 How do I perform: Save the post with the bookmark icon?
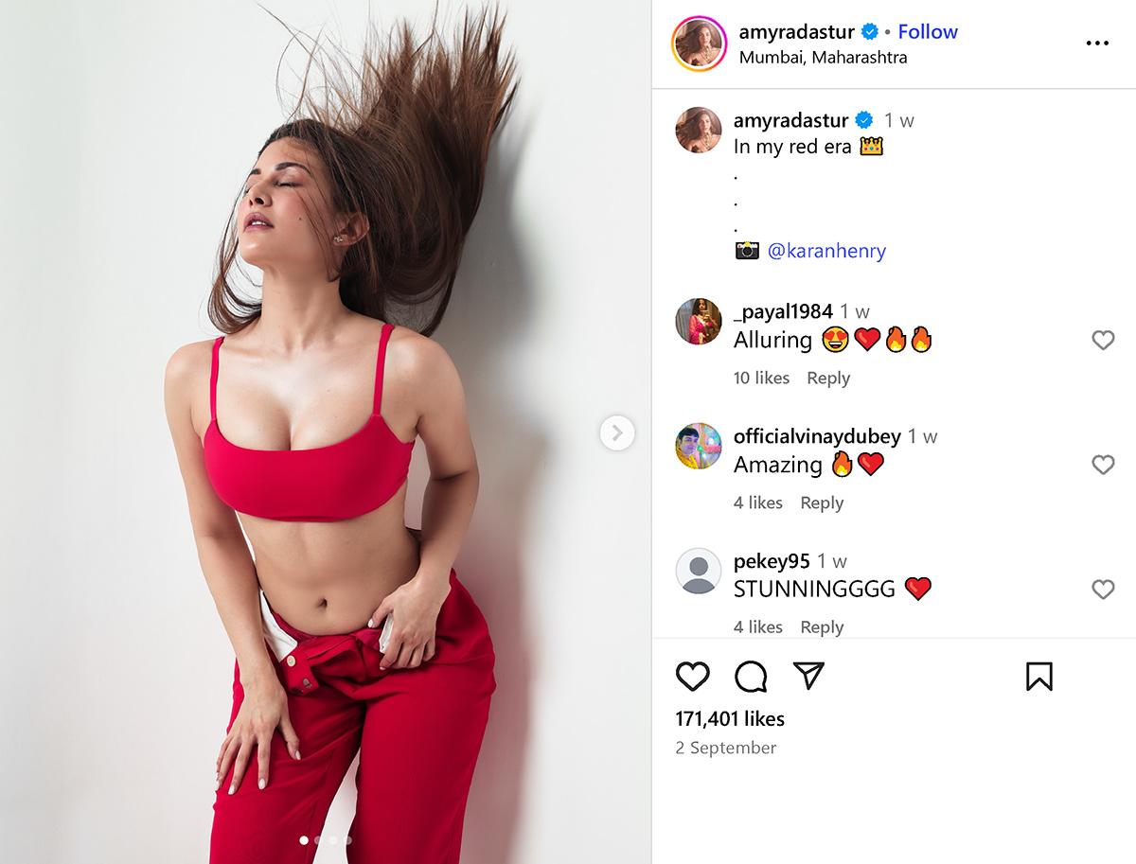[1039, 676]
